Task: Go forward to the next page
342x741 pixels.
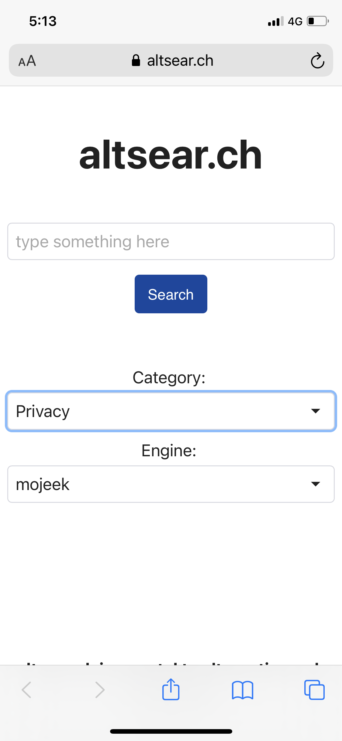Action: (x=100, y=690)
